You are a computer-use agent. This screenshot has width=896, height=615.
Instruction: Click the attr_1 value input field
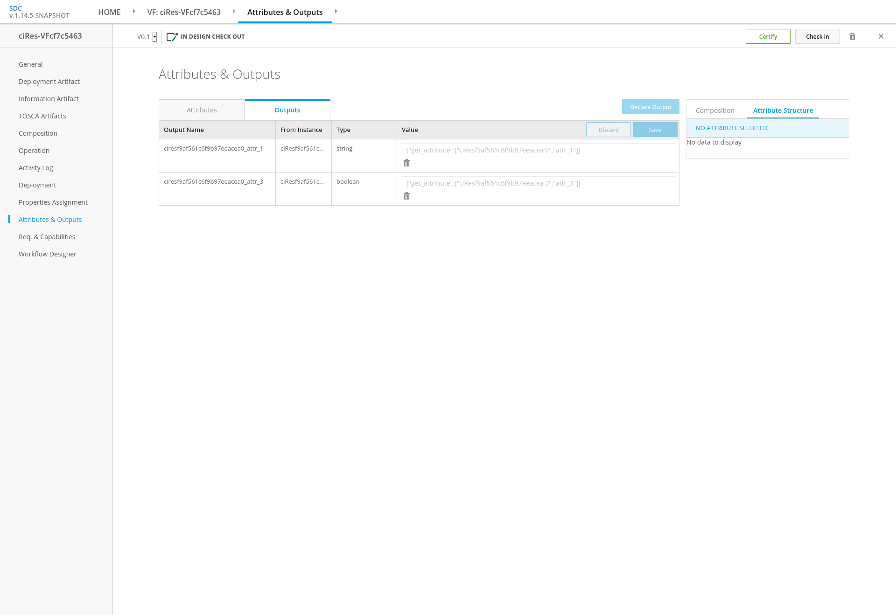point(538,150)
